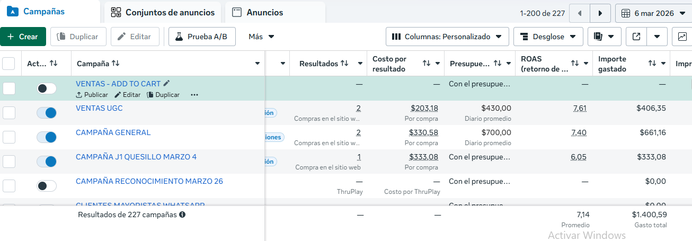
Task: Open the CAMPAÑA J1 QUESILLO MARZO 4 link
Action: (x=136, y=157)
